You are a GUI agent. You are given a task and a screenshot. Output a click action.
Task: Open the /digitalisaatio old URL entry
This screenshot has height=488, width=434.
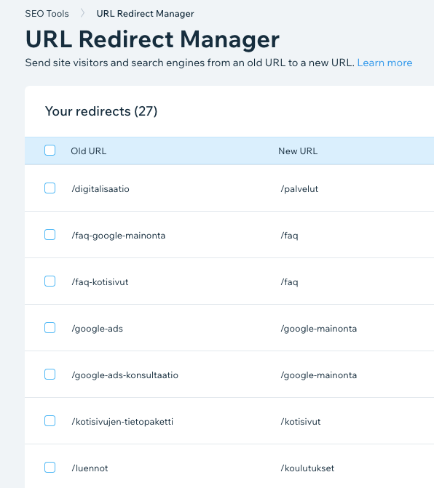click(100, 189)
